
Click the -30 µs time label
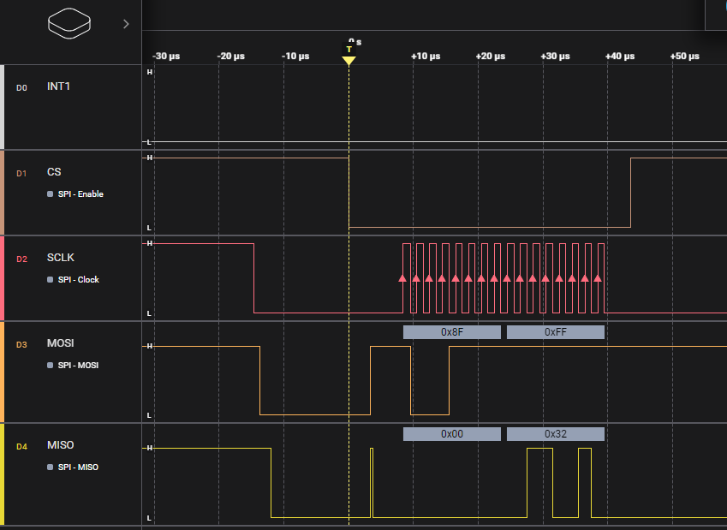pos(166,57)
